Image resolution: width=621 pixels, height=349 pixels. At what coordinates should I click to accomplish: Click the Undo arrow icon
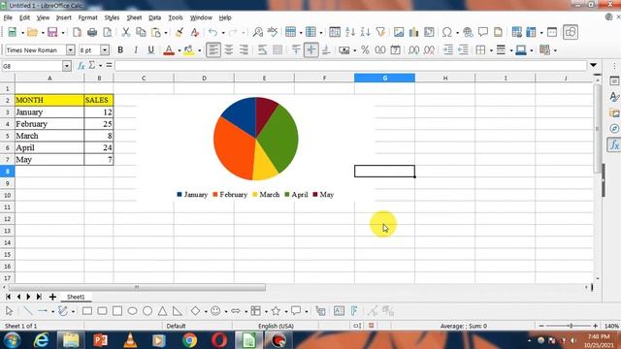(213, 32)
